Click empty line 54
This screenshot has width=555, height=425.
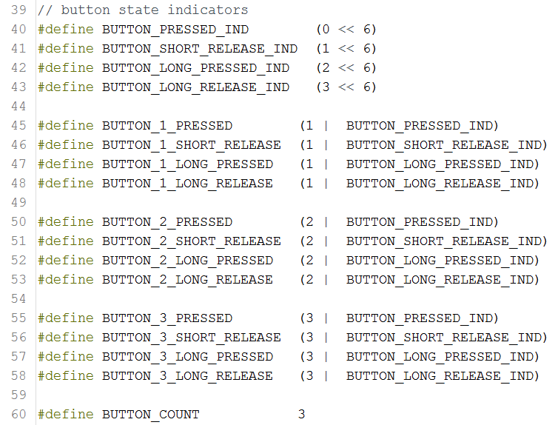(222, 299)
